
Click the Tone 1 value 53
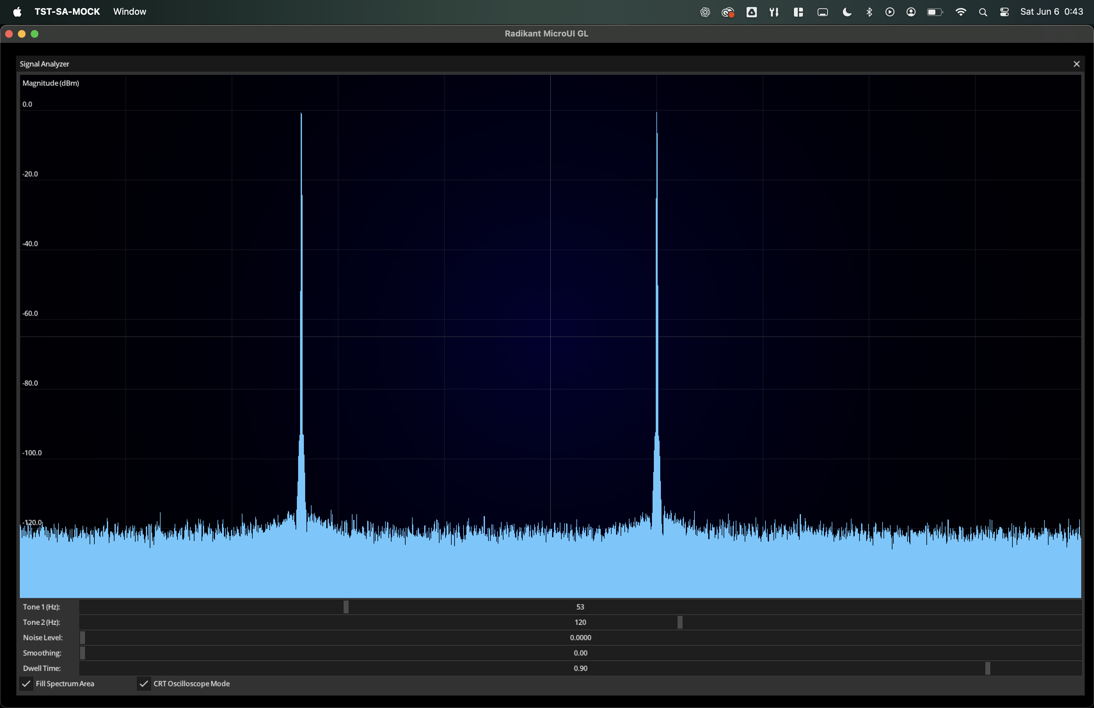tap(580, 607)
